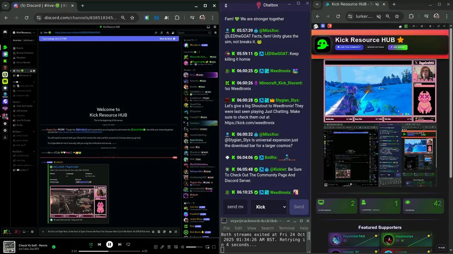The height and width of the screenshot is (254, 453).
Task: Open extensions puzzle icon in Discord browser
Action: tap(177, 18)
